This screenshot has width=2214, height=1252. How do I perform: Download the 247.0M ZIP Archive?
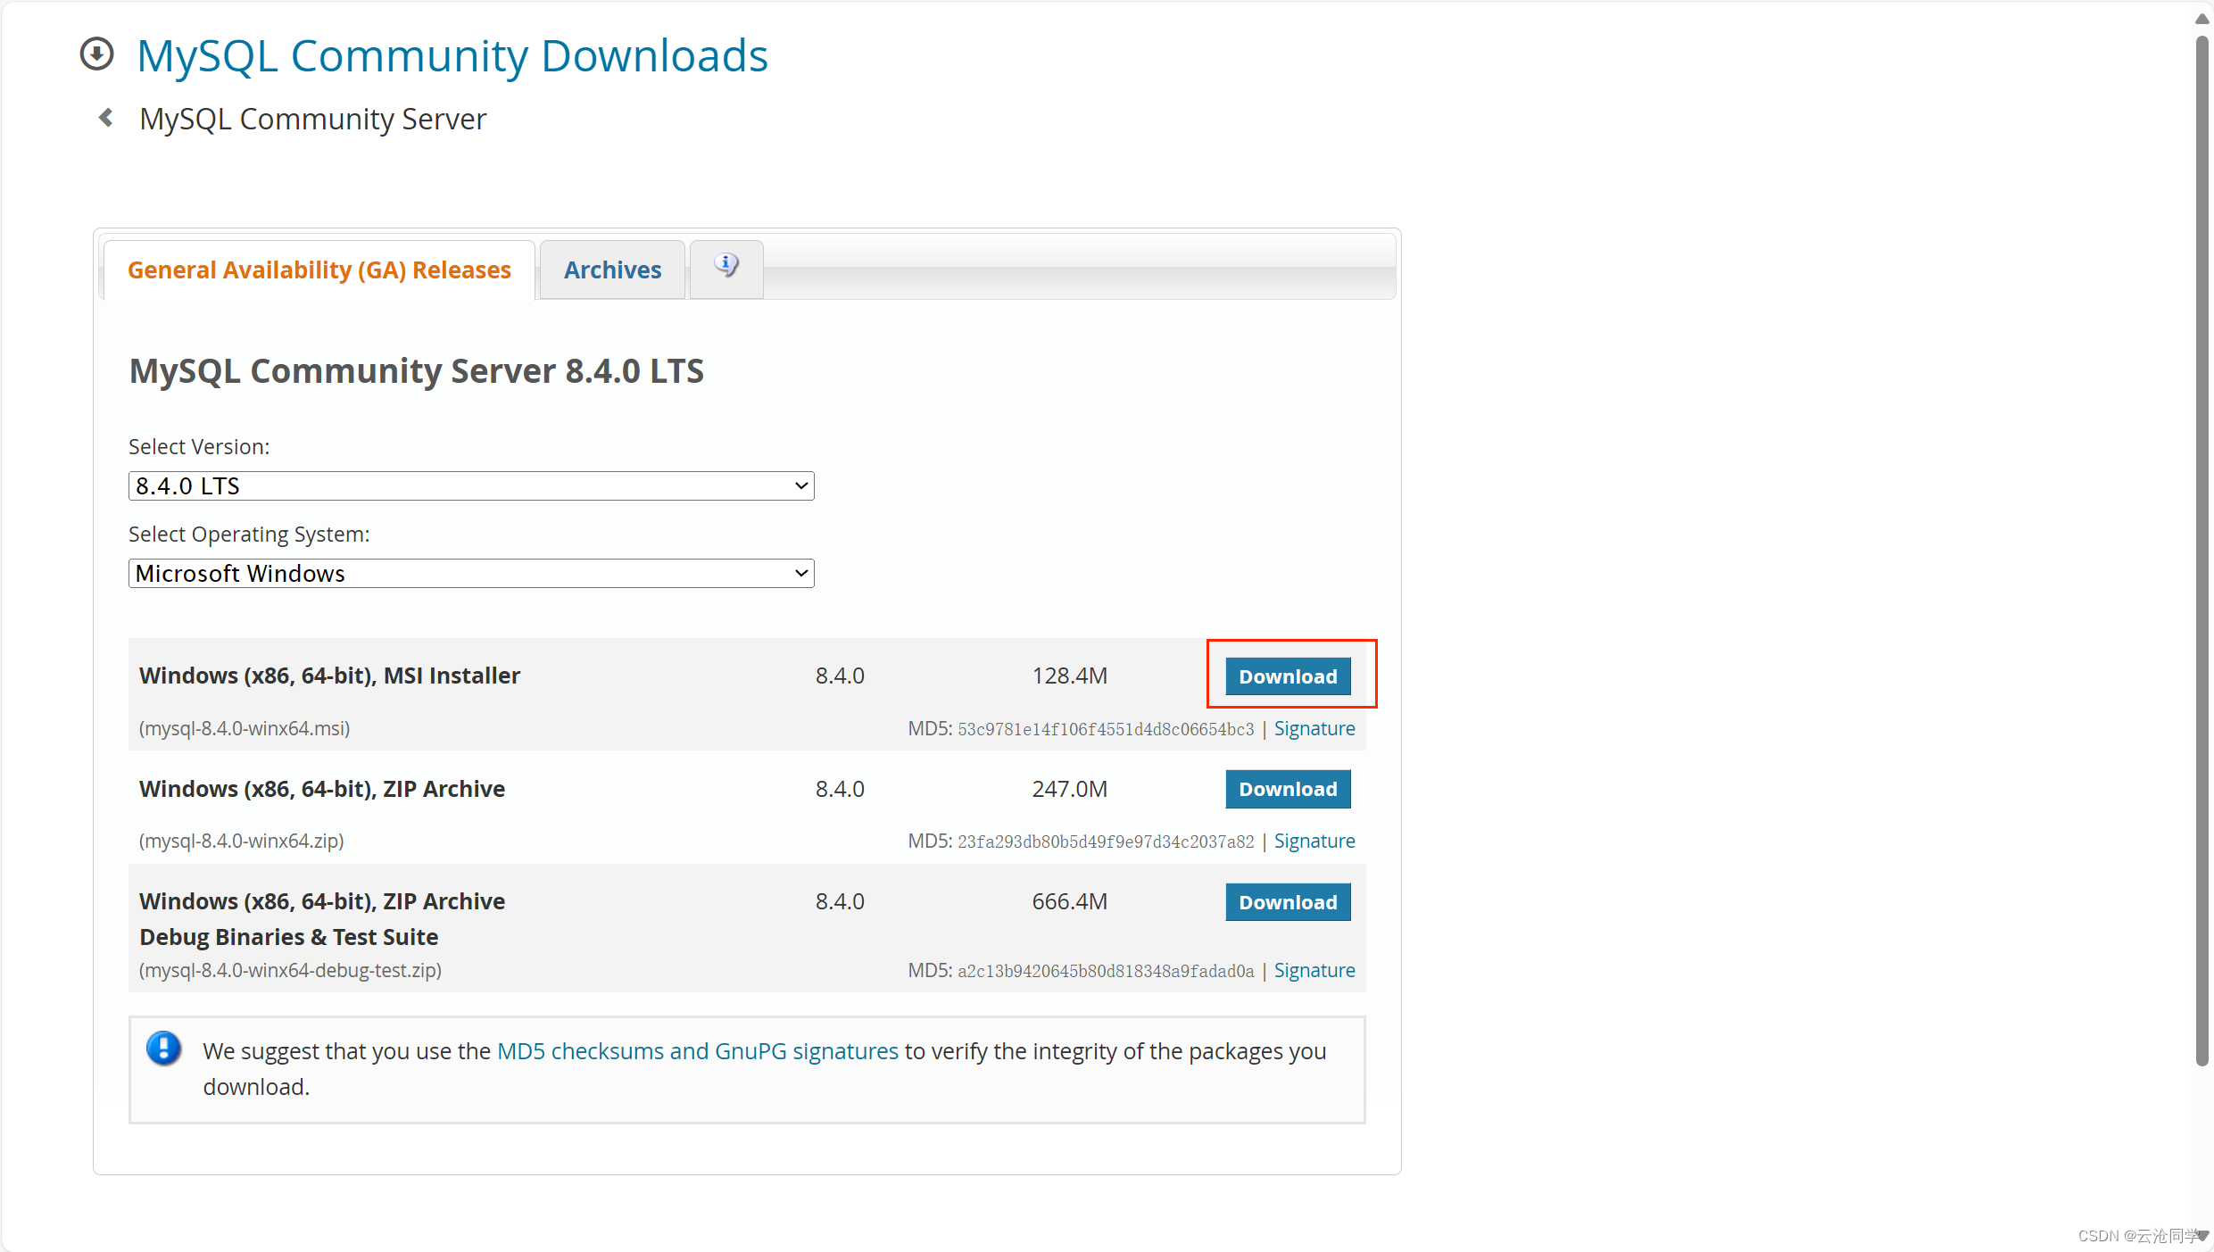[1287, 788]
